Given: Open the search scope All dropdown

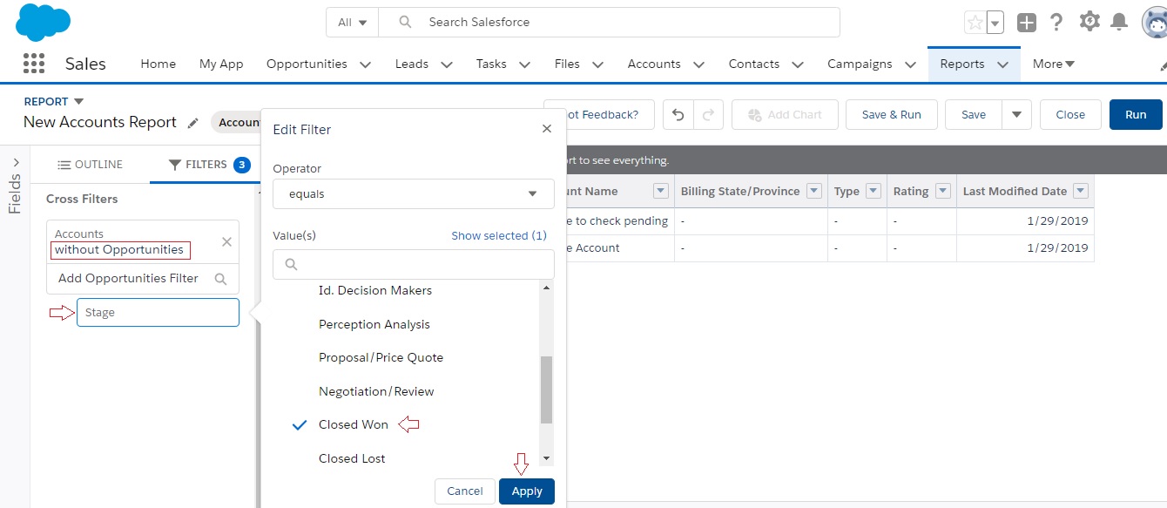Looking at the screenshot, I should [x=353, y=23].
